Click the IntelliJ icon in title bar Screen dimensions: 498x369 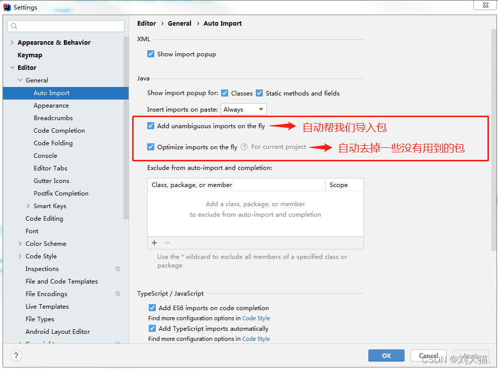[7, 7]
